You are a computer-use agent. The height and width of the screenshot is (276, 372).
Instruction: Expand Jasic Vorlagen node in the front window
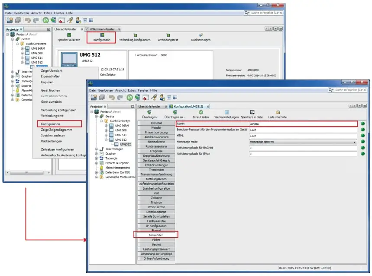(x=97, y=149)
